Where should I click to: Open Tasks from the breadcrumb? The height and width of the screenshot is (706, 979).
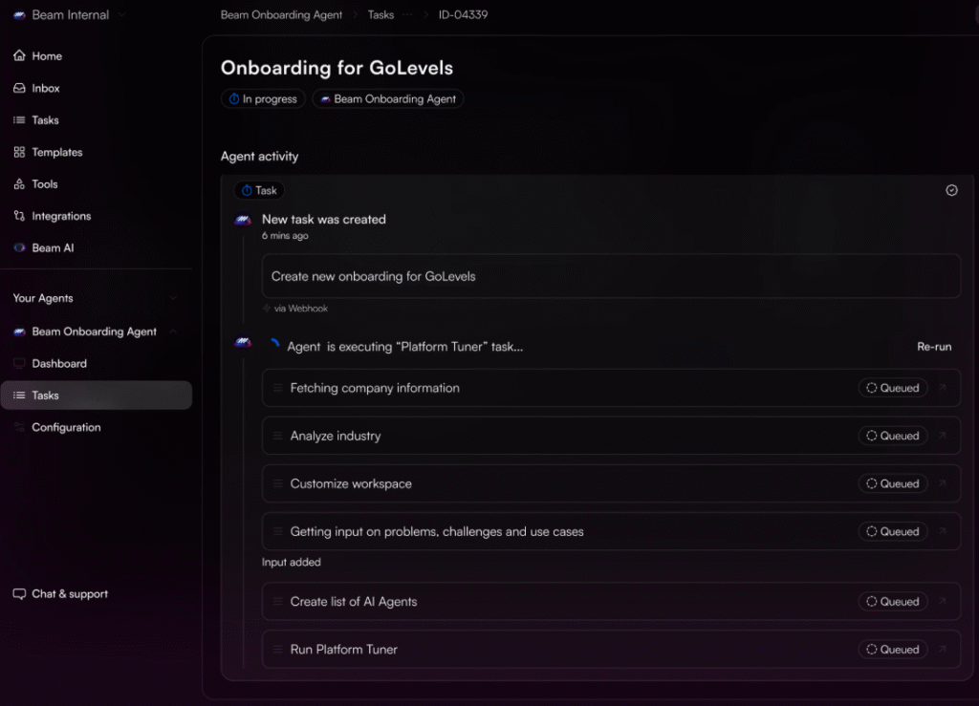[381, 14]
